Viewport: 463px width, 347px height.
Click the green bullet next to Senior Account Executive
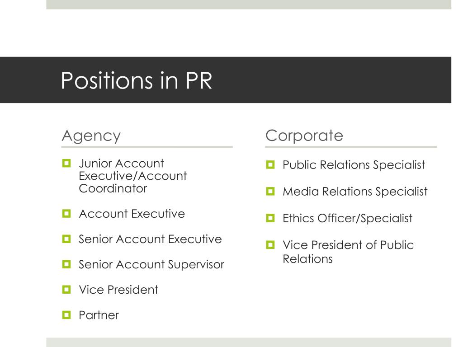tap(66, 239)
